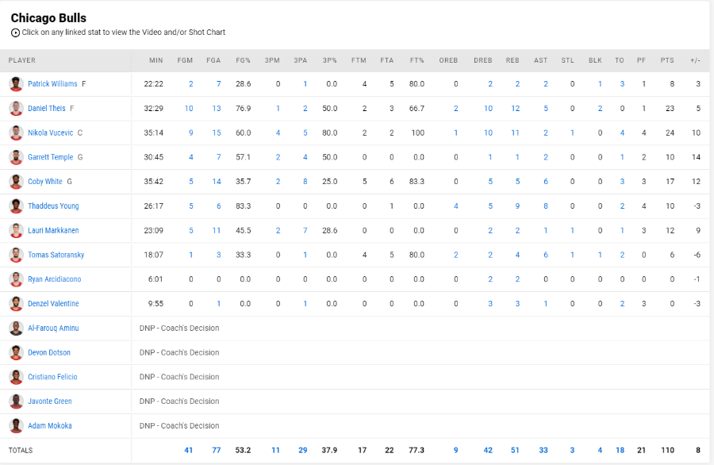Click Cristiano Felicio's player headshot
The image size is (714, 465).
[x=16, y=377]
